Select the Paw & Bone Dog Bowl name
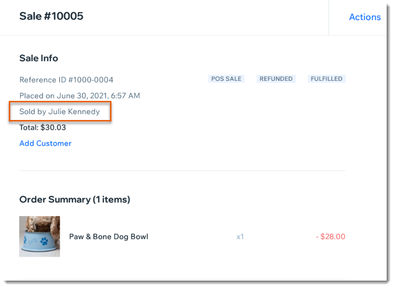Screen dimensions: 394x288 [109, 237]
